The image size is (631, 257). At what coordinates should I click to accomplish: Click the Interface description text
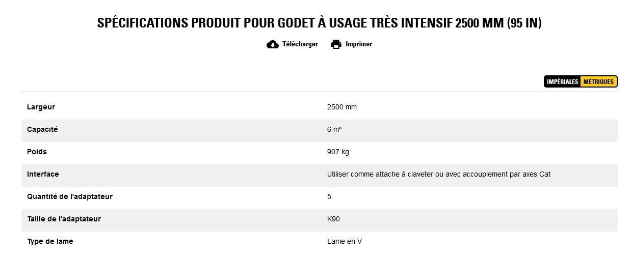pos(438,175)
